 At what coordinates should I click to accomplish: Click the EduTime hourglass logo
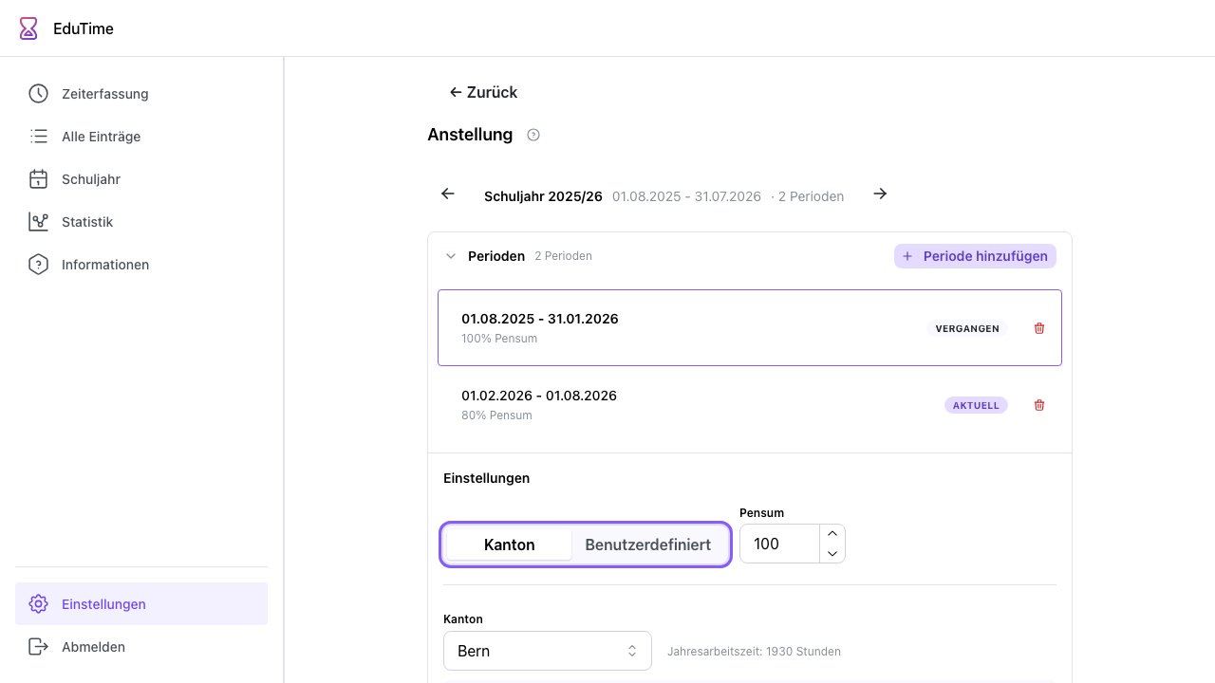point(29,28)
